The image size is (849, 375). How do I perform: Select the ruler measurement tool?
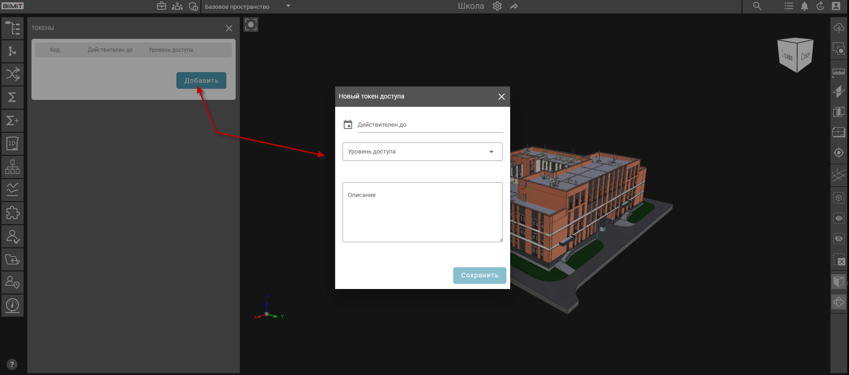[838, 72]
